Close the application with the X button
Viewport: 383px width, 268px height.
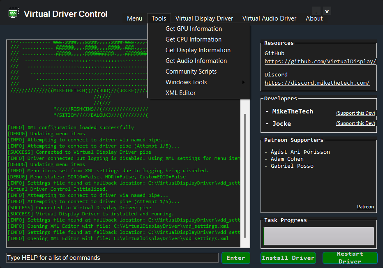(x=327, y=11)
